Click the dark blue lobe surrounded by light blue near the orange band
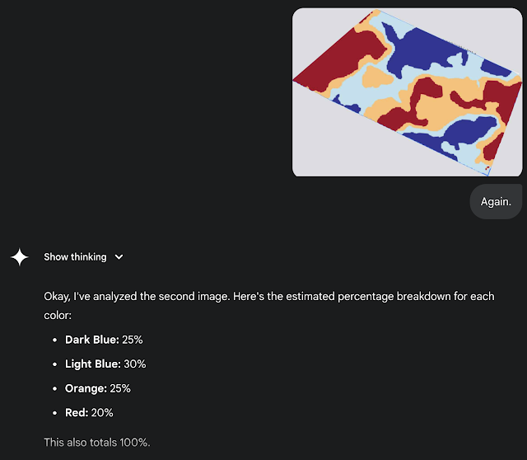Viewport: 527px width, 460px height. [x=469, y=131]
